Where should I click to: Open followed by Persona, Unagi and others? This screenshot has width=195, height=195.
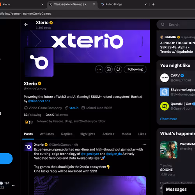point(71,121)
